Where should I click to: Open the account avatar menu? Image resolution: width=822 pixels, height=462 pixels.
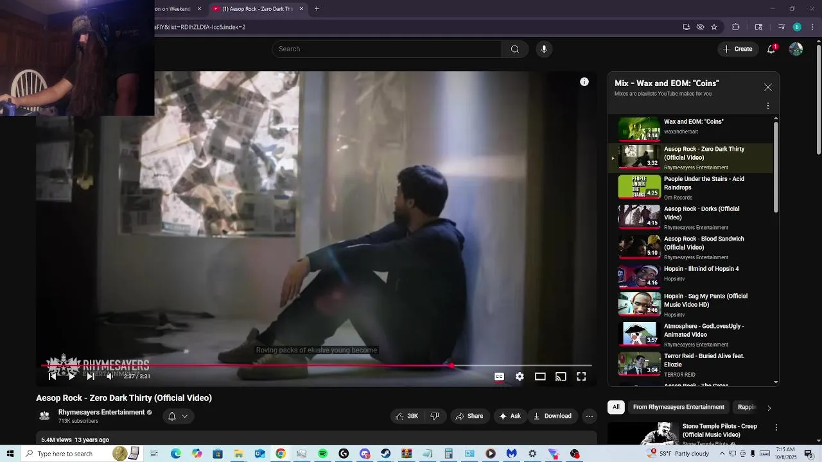796,49
